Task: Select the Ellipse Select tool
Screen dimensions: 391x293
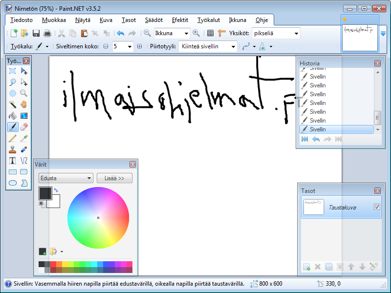Action: click(x=13, y=93)
